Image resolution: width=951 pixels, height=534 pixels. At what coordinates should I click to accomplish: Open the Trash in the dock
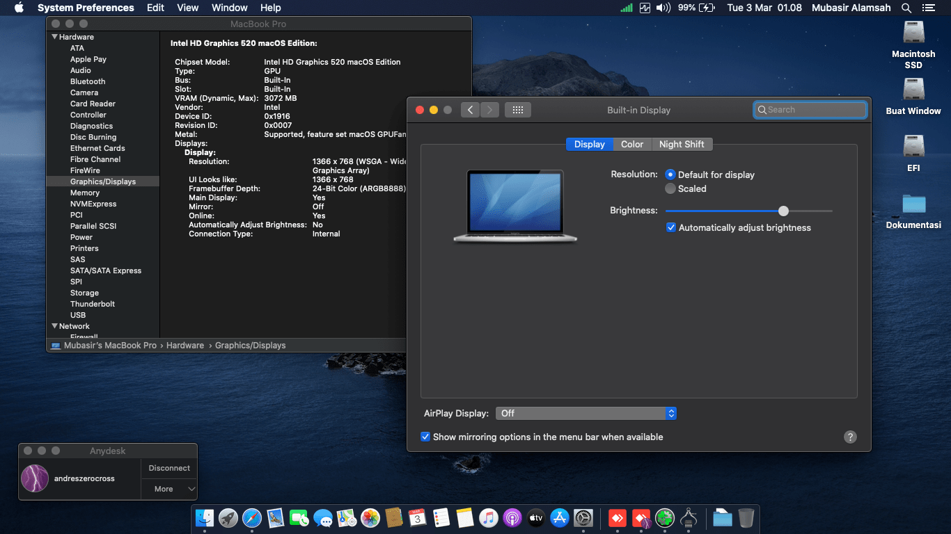746,518
